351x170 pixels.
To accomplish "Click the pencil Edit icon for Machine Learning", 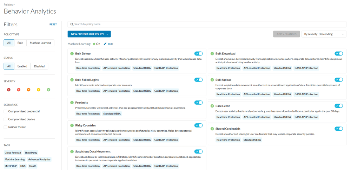I will pyautogui.click(x=105, y=44).
